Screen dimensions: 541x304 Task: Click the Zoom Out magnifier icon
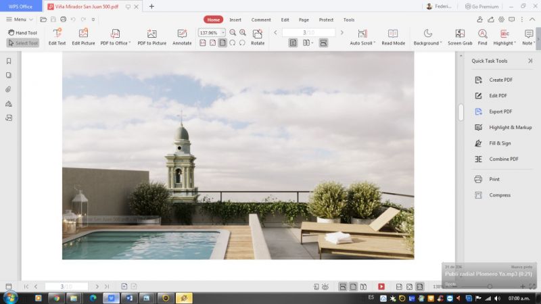pyautogui.click(x=233, y=32)
